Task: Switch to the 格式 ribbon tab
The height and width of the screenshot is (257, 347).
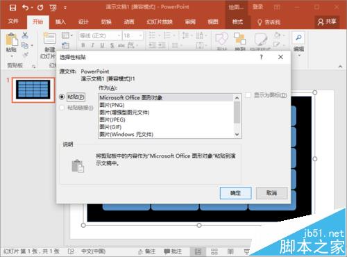Action: click(x=237, y=22)
